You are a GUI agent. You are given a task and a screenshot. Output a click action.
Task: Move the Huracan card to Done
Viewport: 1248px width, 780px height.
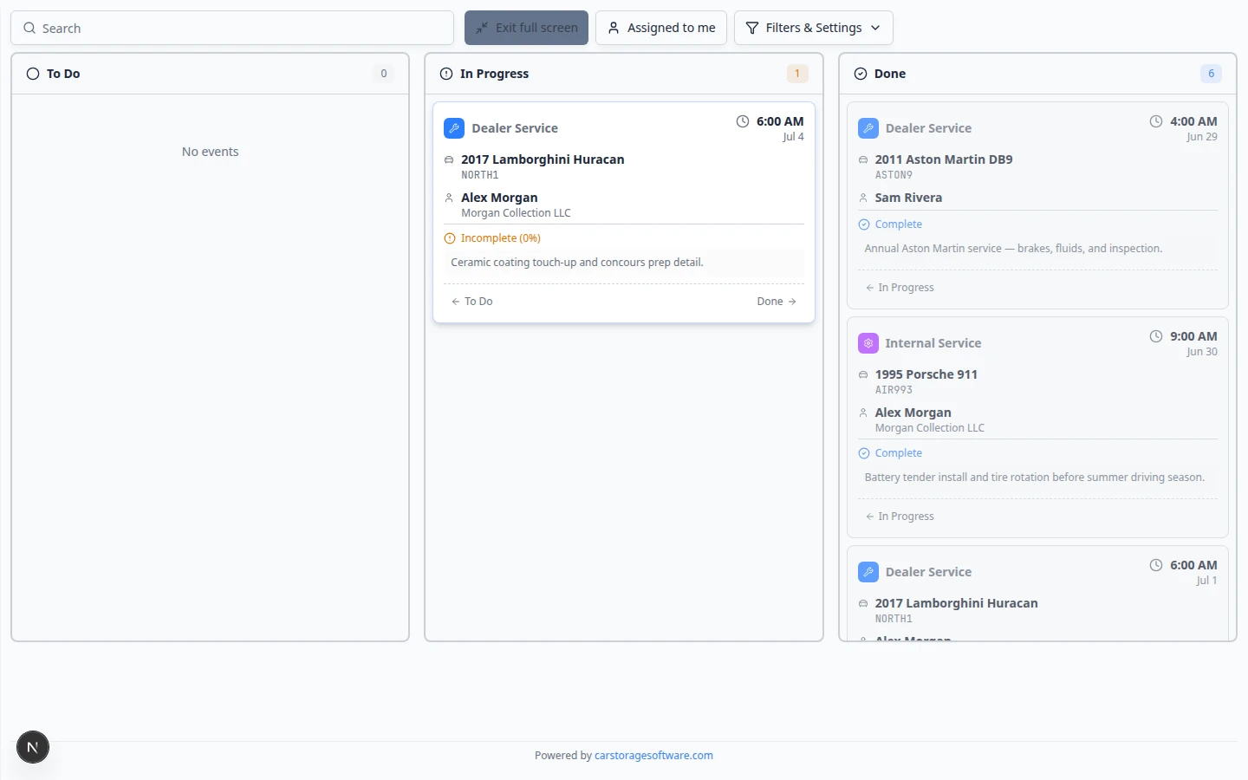pyautogui.click(x=777, y=302)
